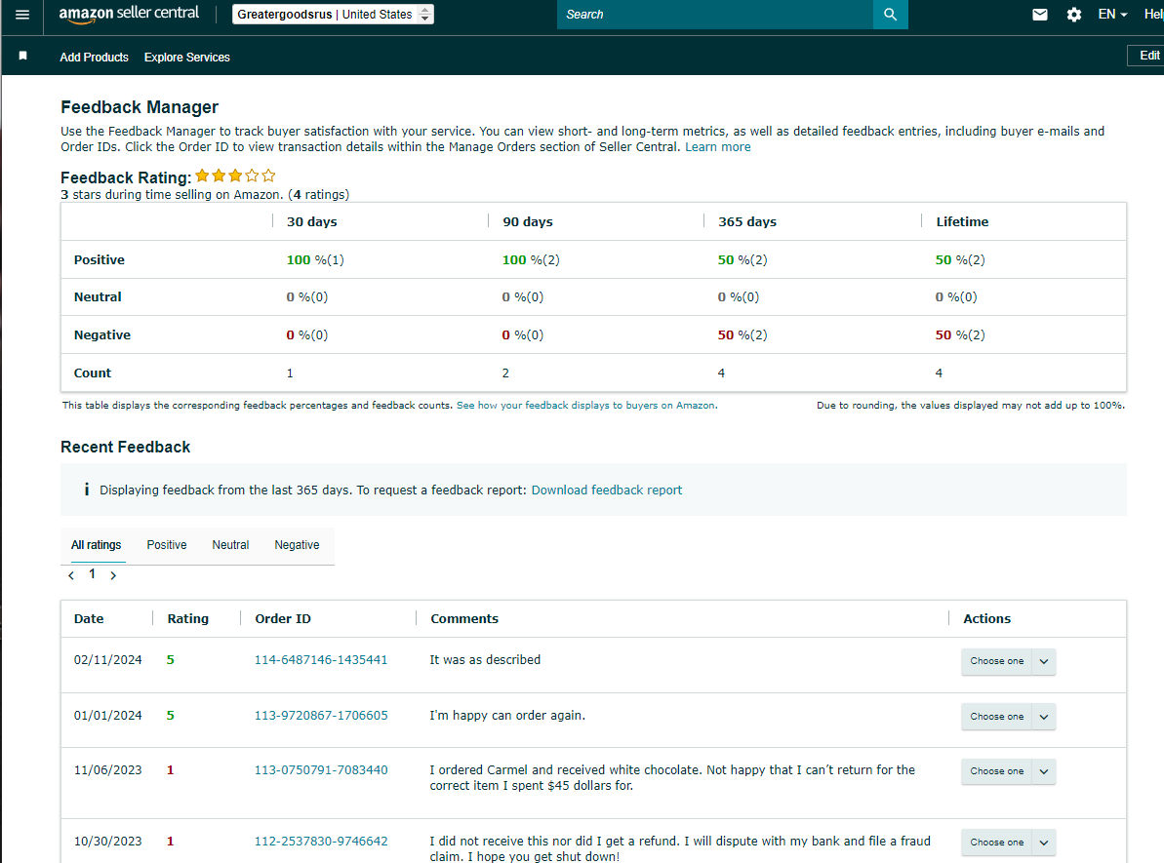Switch to the Neutral feedback tab
This screenshot has width=1164, height=863.
pyautogui.click(x=230, y=545)
